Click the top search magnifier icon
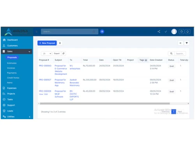195x146 pixels. pos(94,32)
